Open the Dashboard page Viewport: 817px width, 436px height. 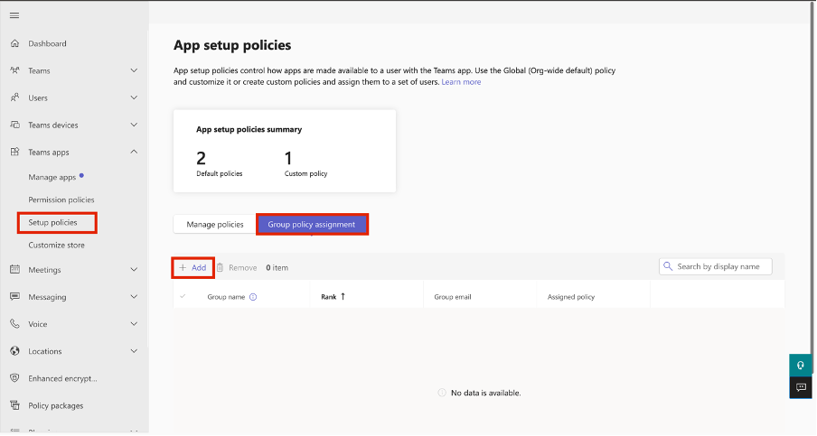[47, 43]
